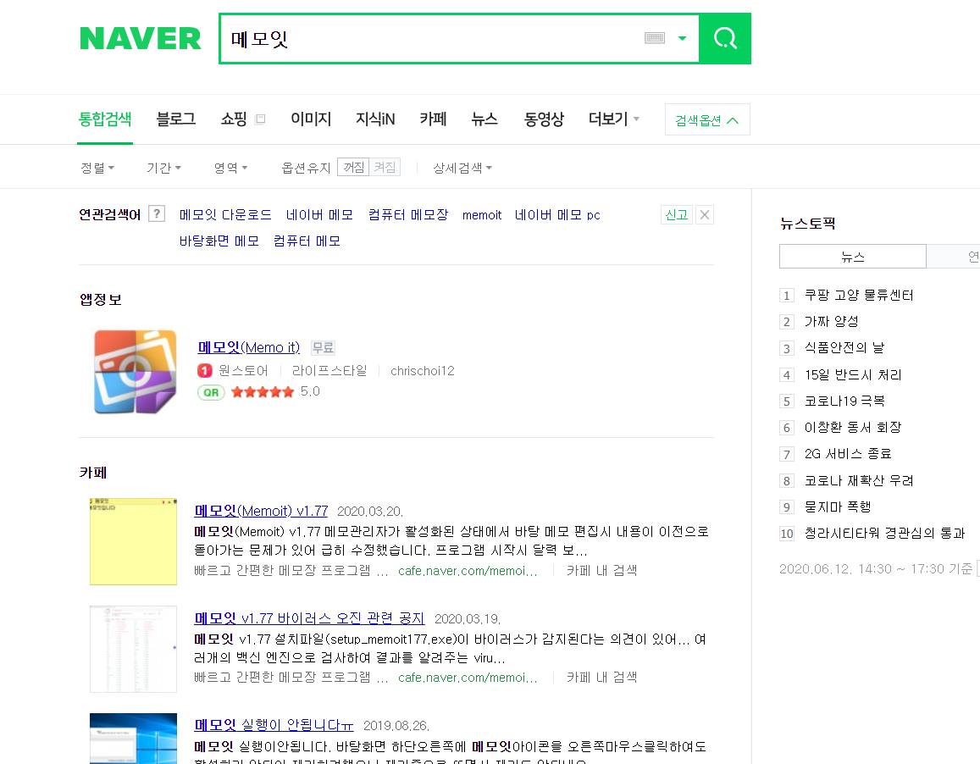Click developer name chrischoi12
Image resolution: width=980 pixels, height=764 pixels.
[x=423, y=371]
